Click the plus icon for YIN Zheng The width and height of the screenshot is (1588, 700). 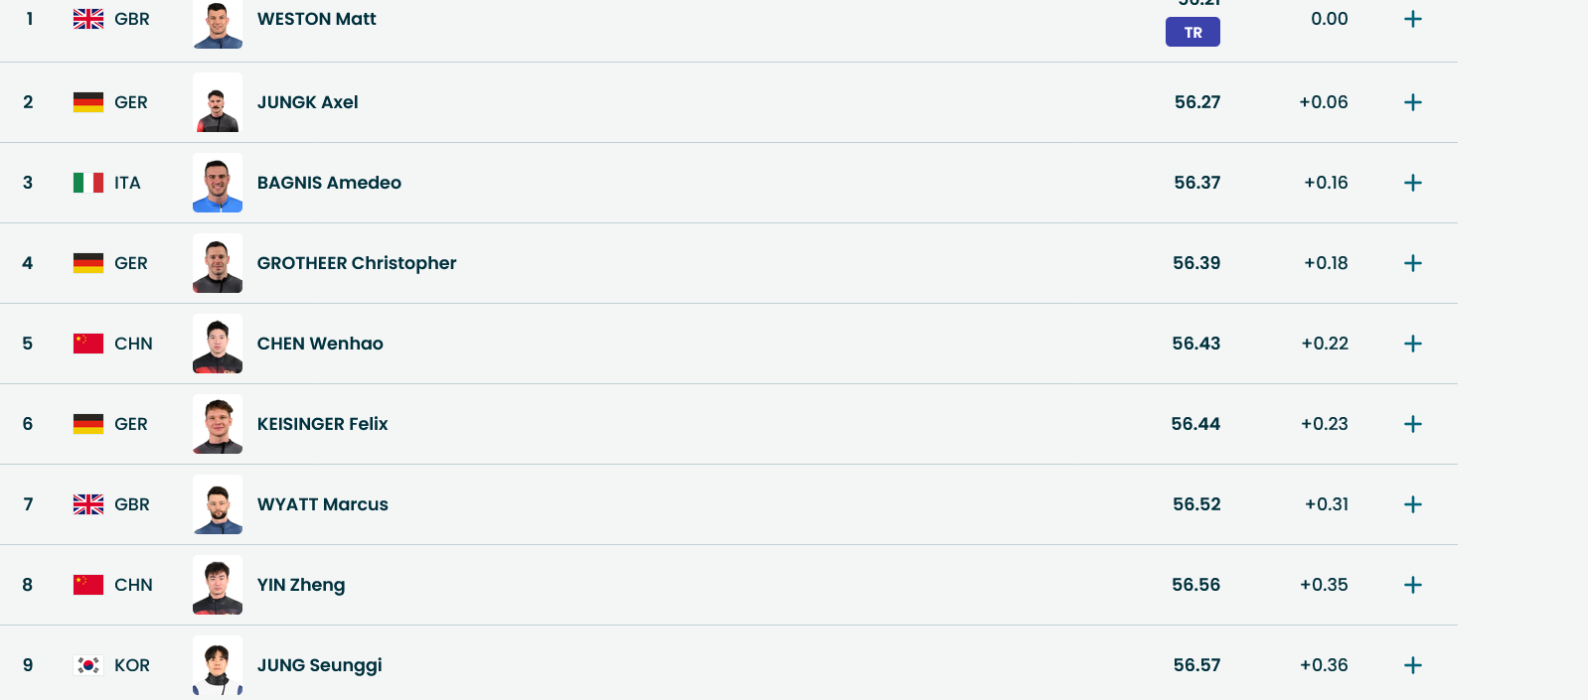1412,585
